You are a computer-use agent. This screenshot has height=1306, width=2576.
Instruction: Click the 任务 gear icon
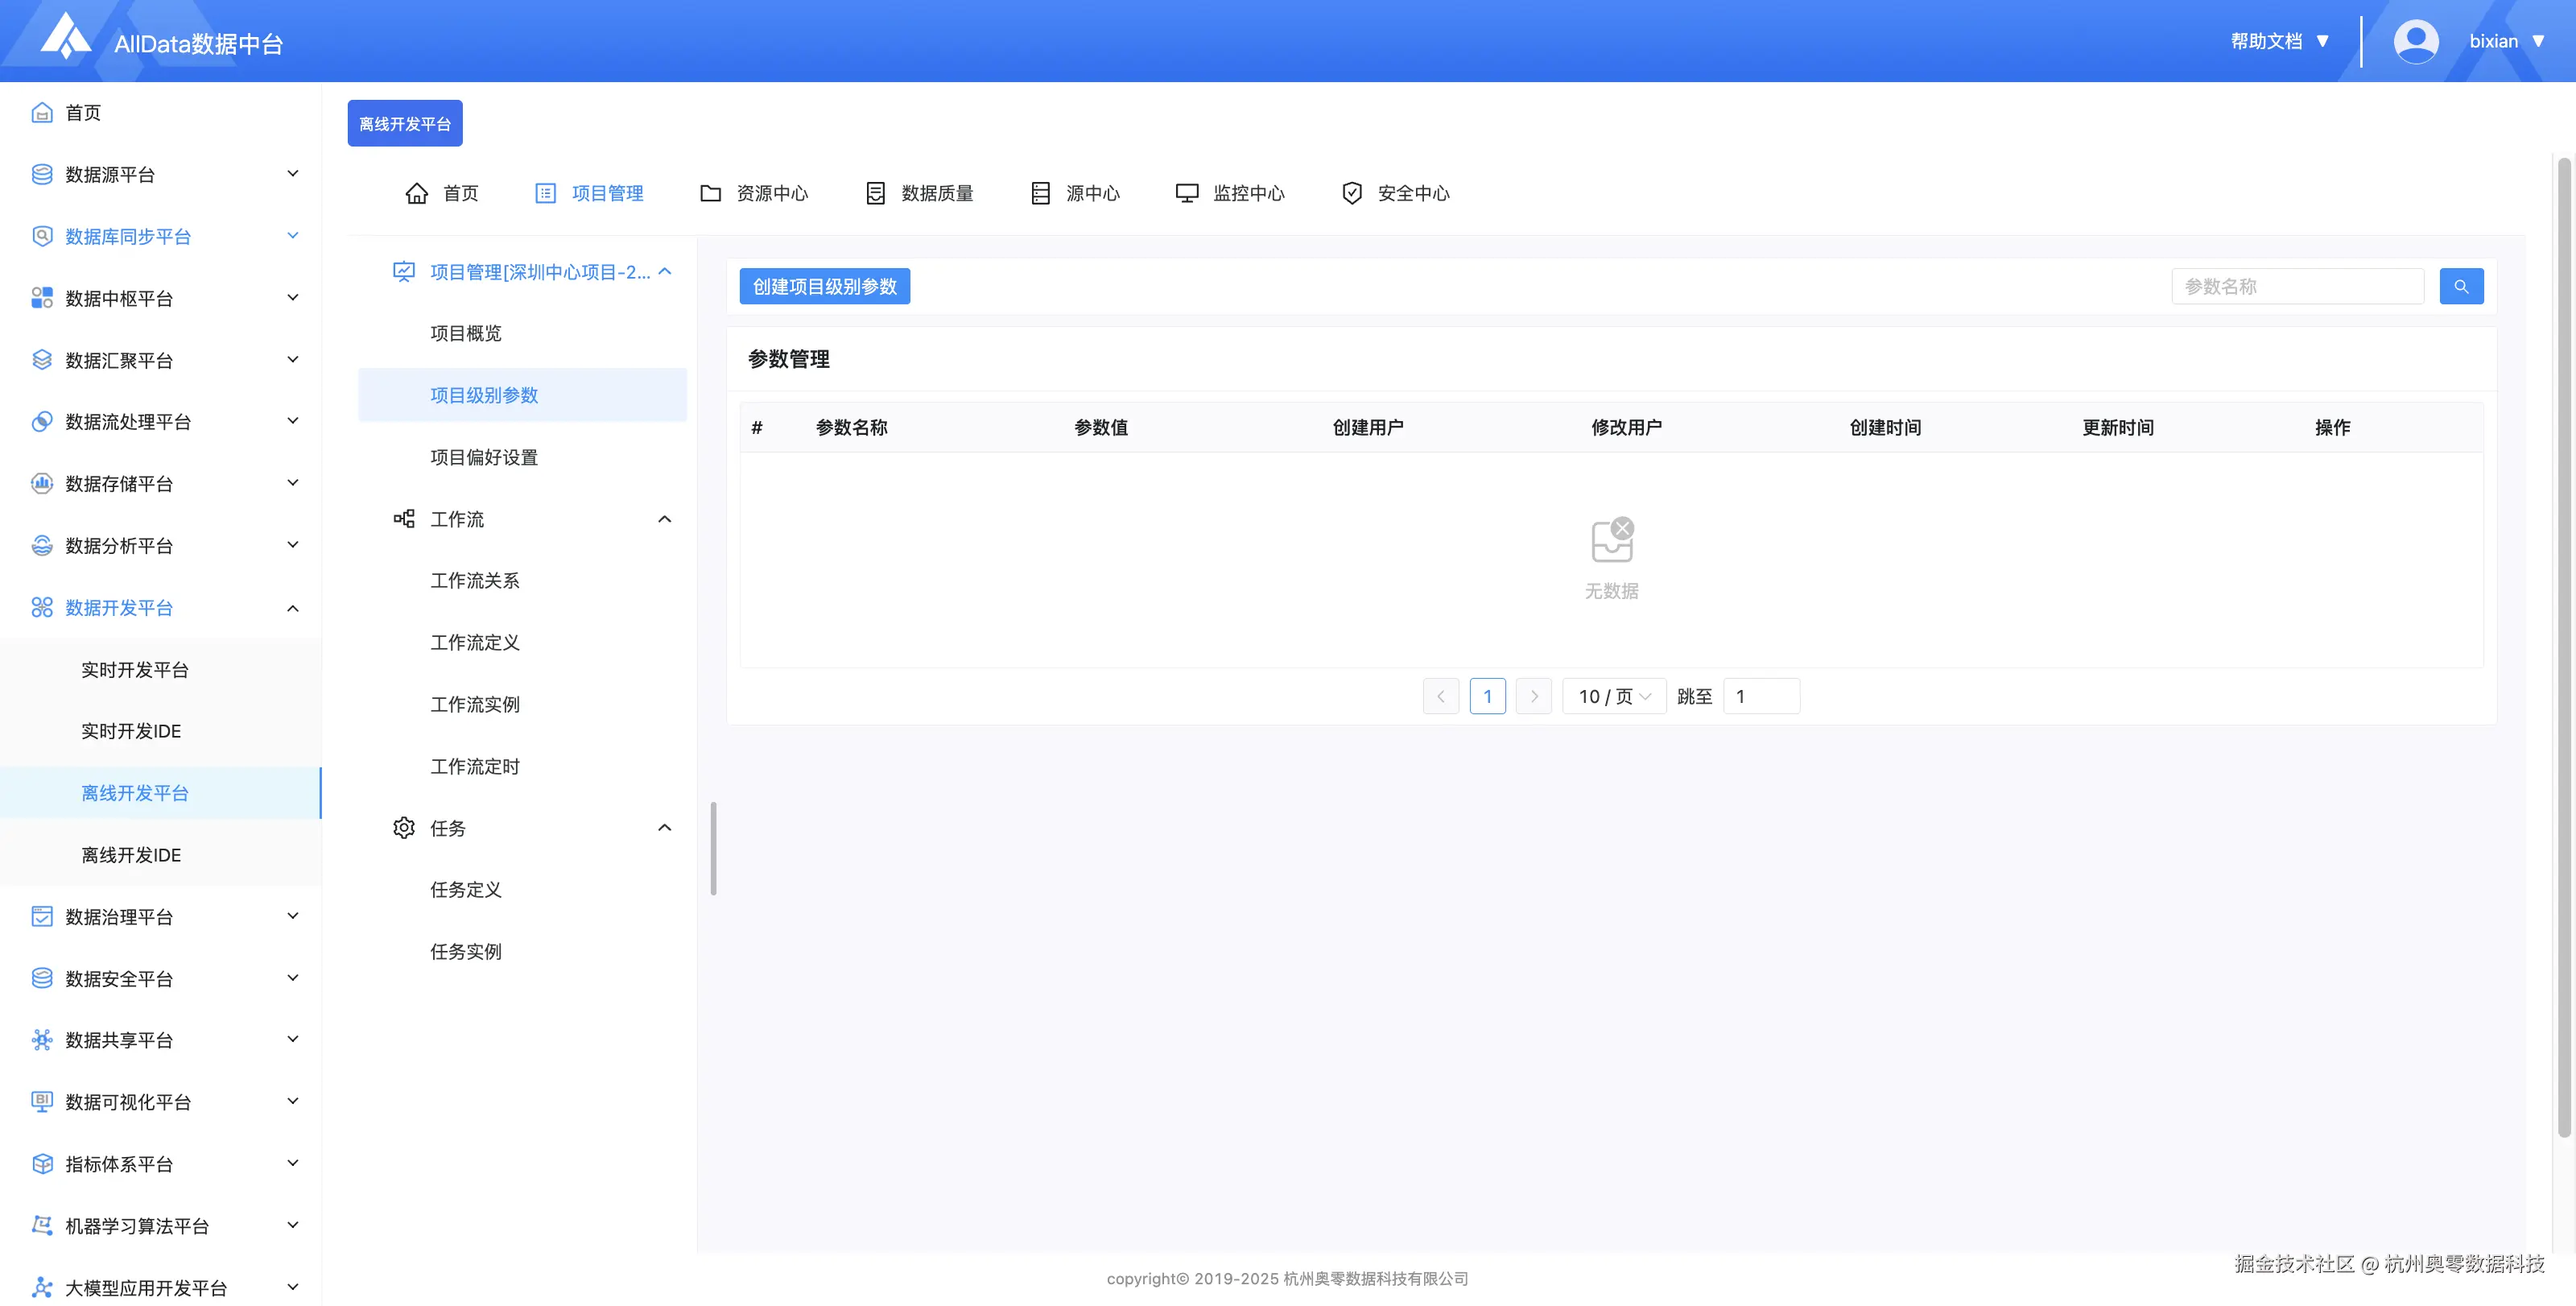[x=404, y=827]
